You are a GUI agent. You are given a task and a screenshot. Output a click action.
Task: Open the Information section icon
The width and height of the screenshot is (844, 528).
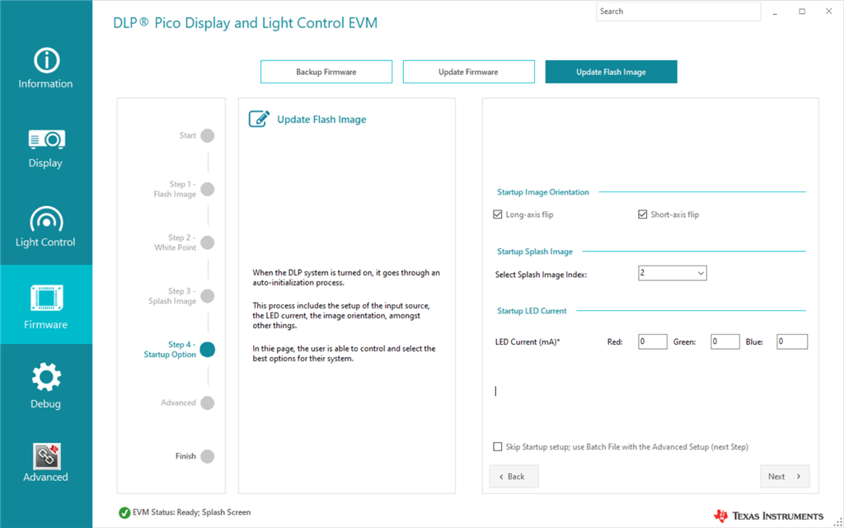[x=46, y=60]
